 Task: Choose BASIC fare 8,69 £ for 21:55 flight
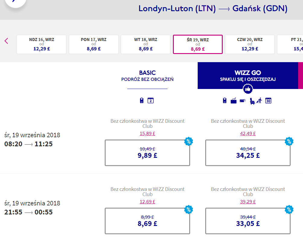tap(148, 221)
